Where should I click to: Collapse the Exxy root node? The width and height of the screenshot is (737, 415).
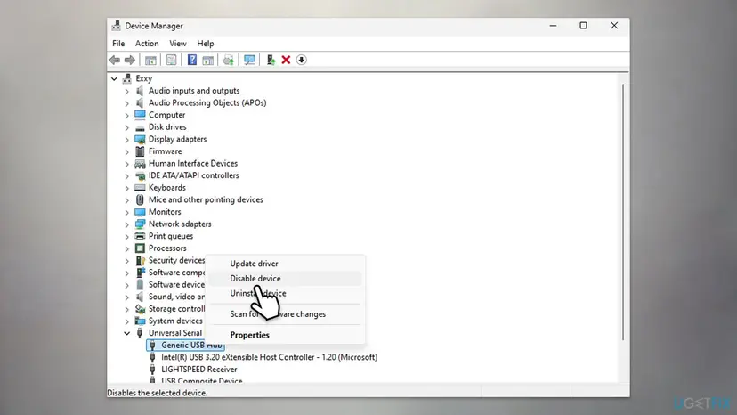pyautogui.click(x=114, y=78)
